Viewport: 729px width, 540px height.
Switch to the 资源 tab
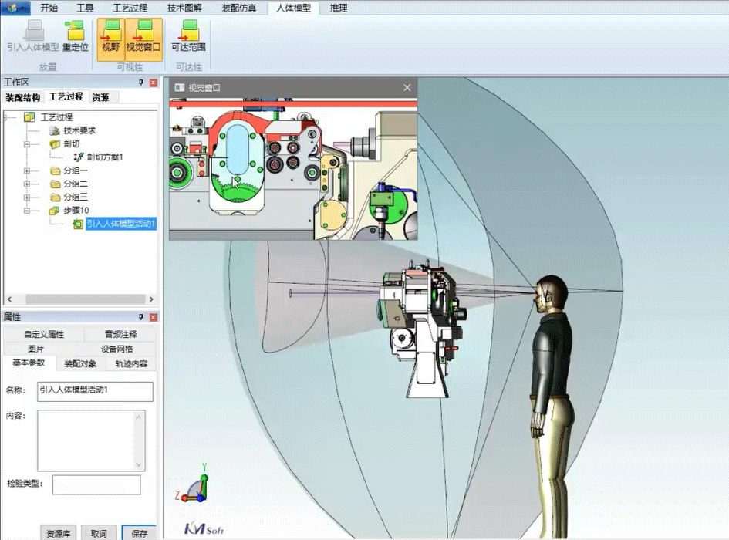pos(100,96)
